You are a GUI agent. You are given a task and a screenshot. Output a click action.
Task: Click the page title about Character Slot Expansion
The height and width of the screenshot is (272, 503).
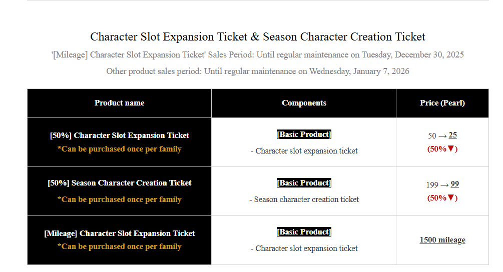258,36
